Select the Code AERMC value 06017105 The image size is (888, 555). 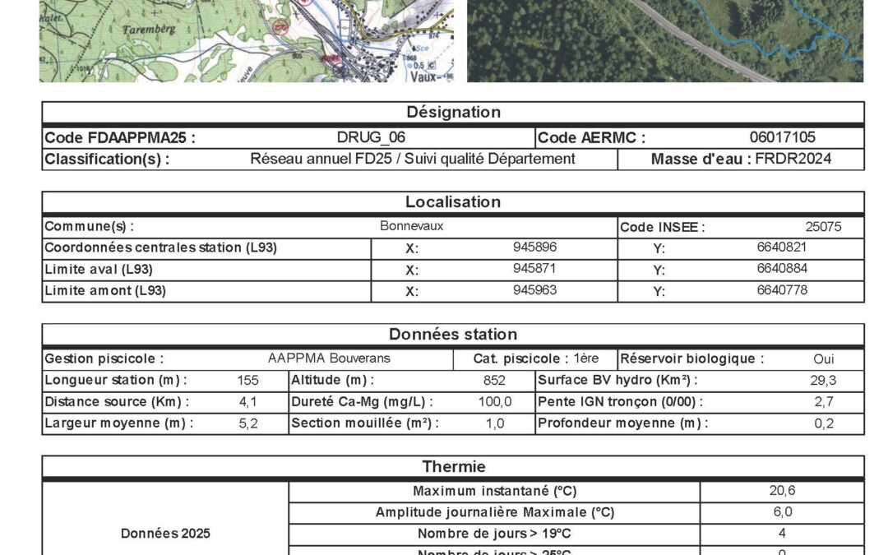click(x=782, y=138)
